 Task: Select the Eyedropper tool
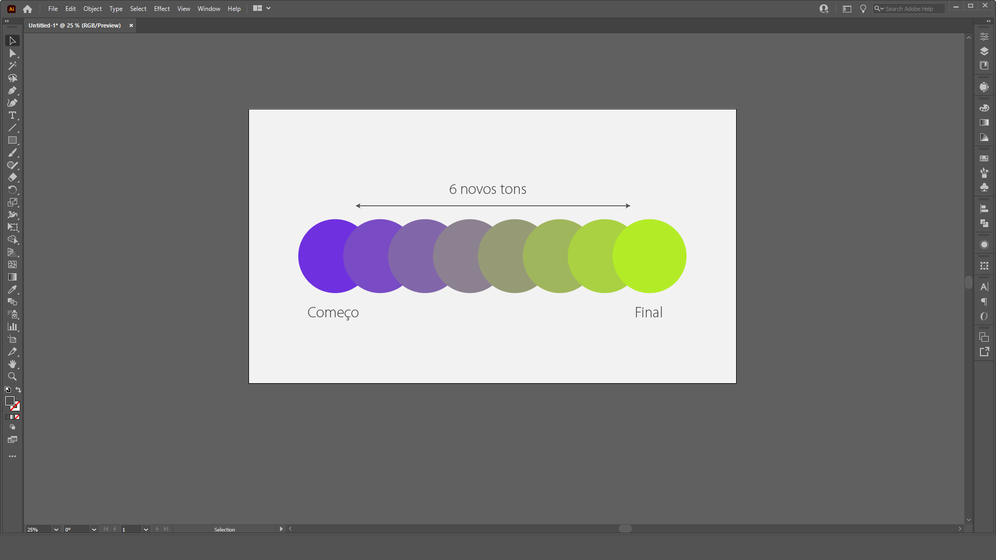tap(12, 289)
